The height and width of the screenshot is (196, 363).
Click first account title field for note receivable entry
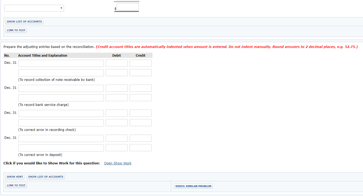coord(61,63)
